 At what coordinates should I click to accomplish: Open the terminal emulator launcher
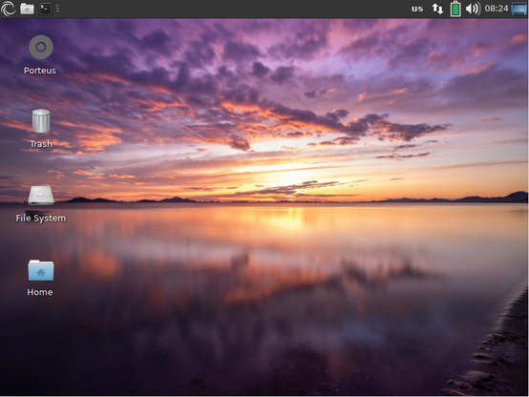click(45, 9)
